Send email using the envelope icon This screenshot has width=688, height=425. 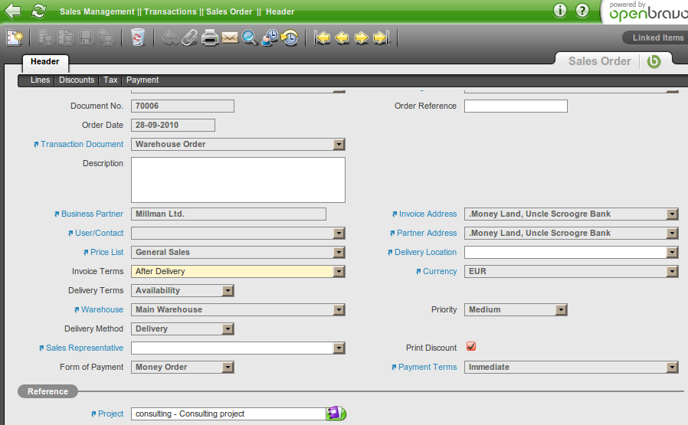coord(230,38)
